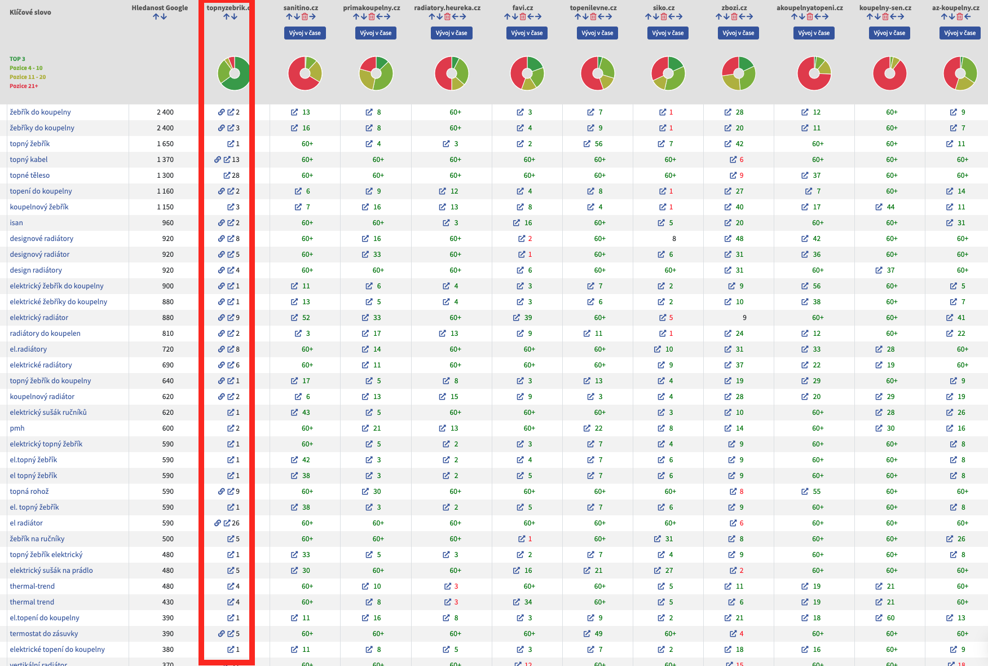Image resolution: width=988 pixels, height=666 pixels.
Task: Move koupelny-sen.cz column left with arrow
Action: click(x=893, y=17)
